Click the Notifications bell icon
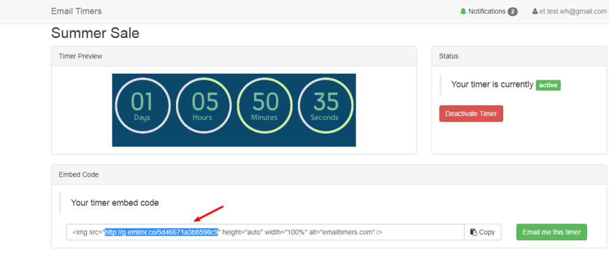The height and width of the screenshot is (254, 609). 463,12
